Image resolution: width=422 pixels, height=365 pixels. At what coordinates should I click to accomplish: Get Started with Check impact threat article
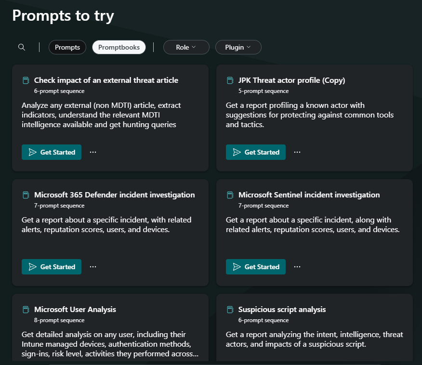pyautogui.click(x=52, y=152)
